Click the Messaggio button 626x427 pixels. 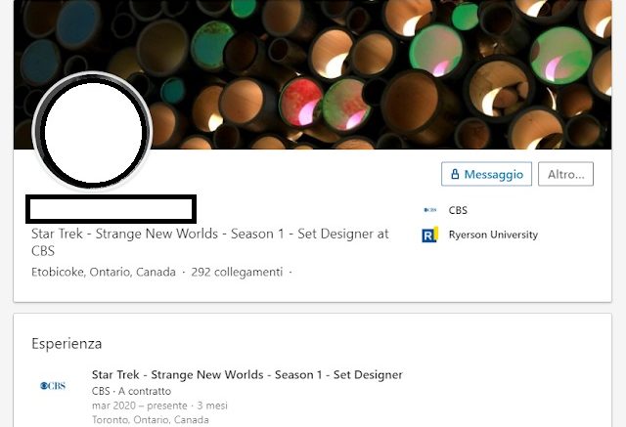tap(486, 174)
